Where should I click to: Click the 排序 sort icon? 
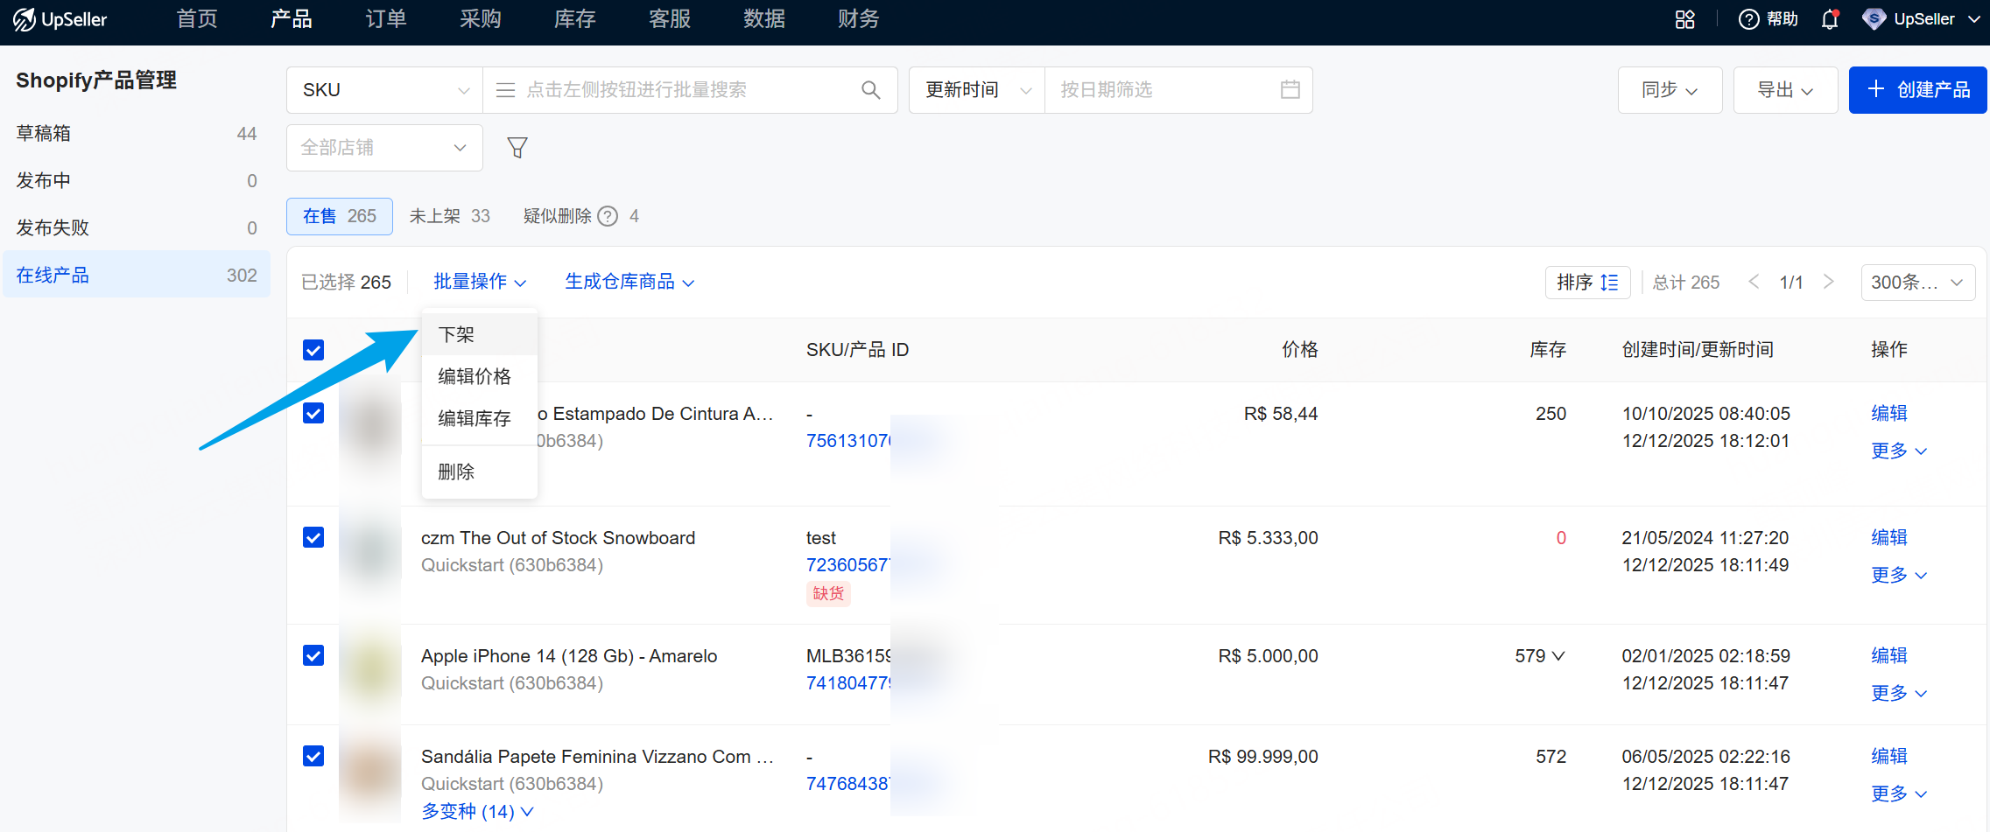(x=1587, y=282)
